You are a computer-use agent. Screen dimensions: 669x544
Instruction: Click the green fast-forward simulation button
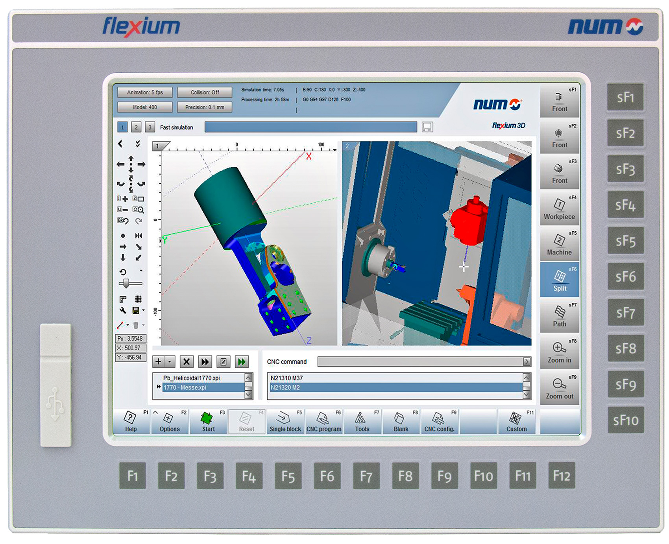click(x=242, y=361)
